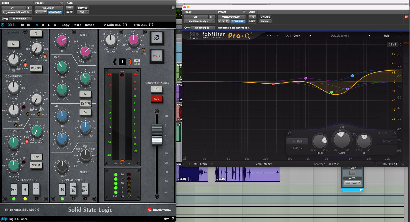The height and width of the screenshot is (222, 410).
Task: Click key license icon in Plugin Alliance bar
Action: point(167,219)
